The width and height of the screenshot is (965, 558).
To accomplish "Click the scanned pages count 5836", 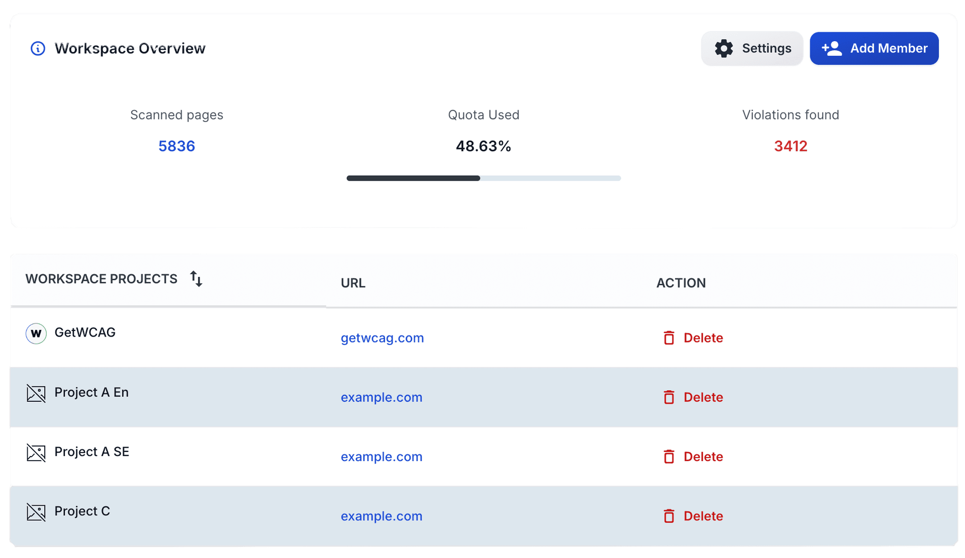I will pos(176,146).
